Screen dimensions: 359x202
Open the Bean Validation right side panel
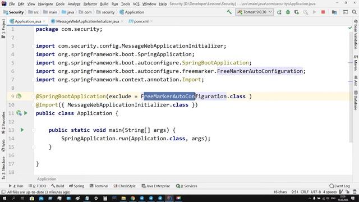(356, 34)
